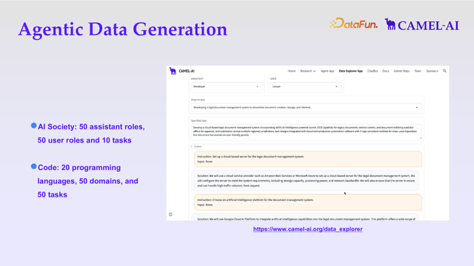474x266 pixels.
Task: Open the Docs nav item
Action: pos(385,71)
